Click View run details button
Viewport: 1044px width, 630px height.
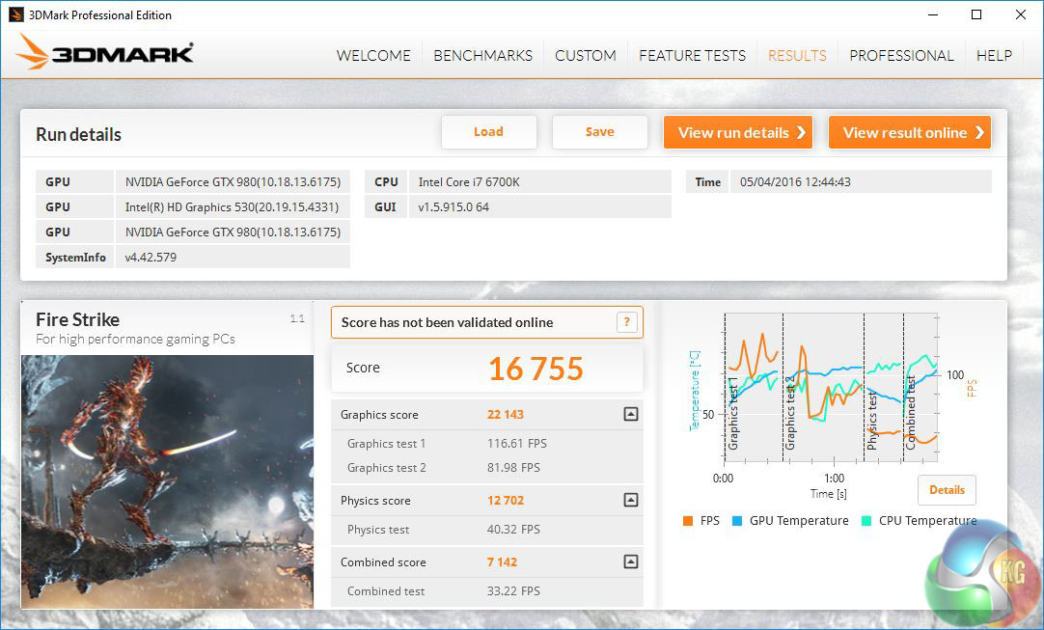click(738, 133)
